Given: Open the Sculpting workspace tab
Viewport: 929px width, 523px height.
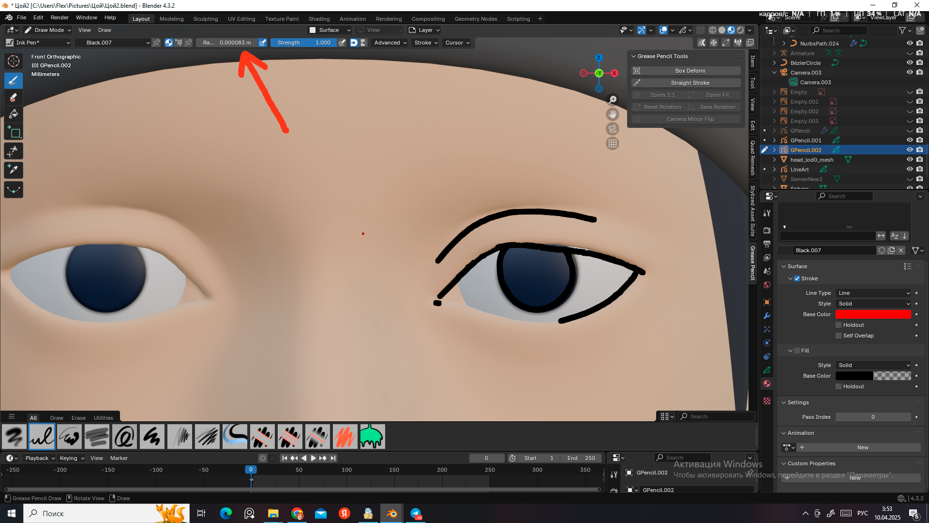Looking at the screenshot, I should pyautogui.click(x=206, y=19).
